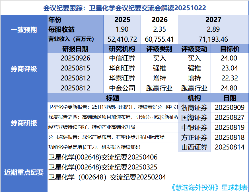This screenshot has height=192, width=249.
Task: Select target price 23.04
Action: click(230, 68)
